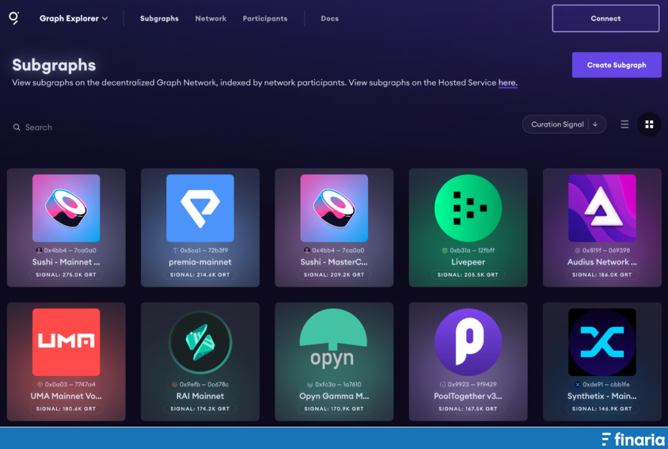Open the Docs link
The image size is (668, 449).
click(x=329, y=18)
